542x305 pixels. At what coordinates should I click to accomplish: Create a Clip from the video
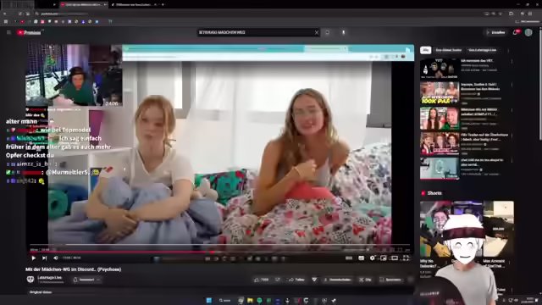[365, 280]
